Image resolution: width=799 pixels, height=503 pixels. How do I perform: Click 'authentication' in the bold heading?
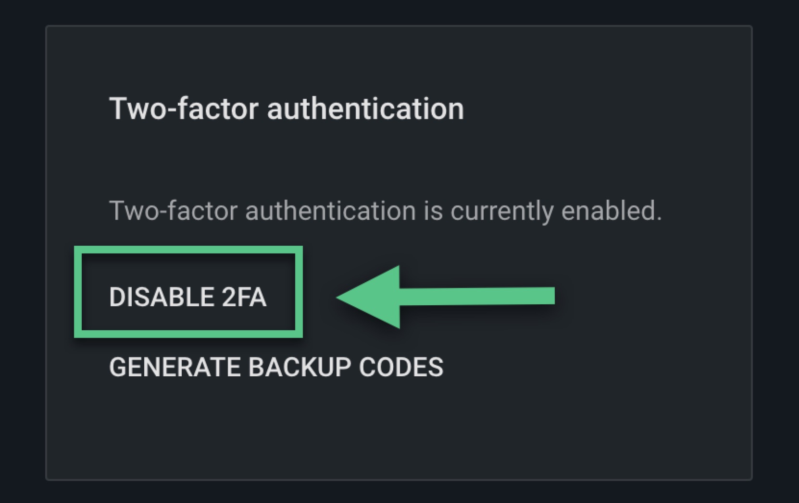[x=365, y=108]
